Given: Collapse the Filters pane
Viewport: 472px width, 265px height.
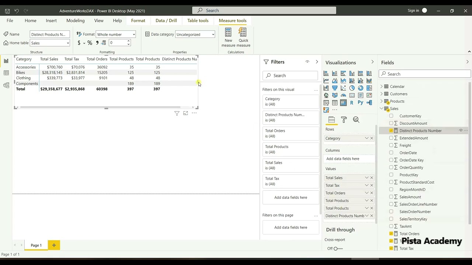Looking at the screenshot, I should [317, 62].
